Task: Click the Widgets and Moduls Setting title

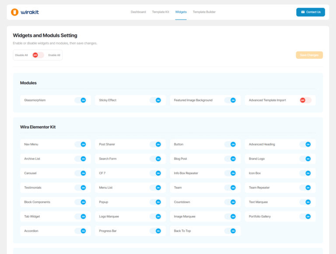Action: pos(45,35)
